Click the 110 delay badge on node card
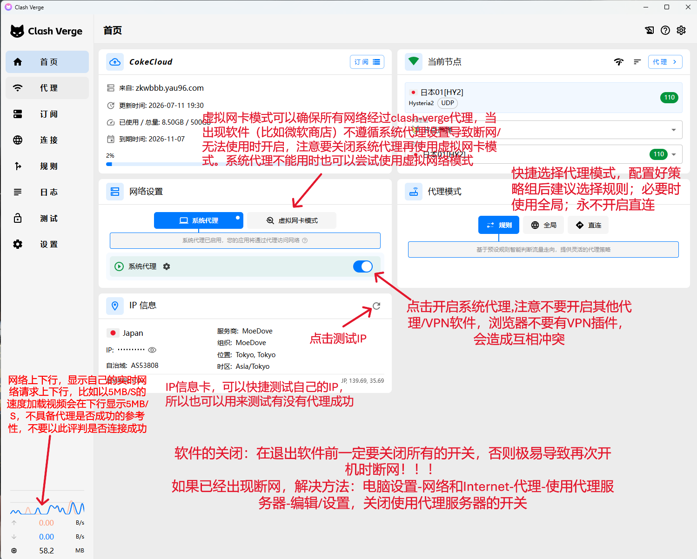 (669, 98)
